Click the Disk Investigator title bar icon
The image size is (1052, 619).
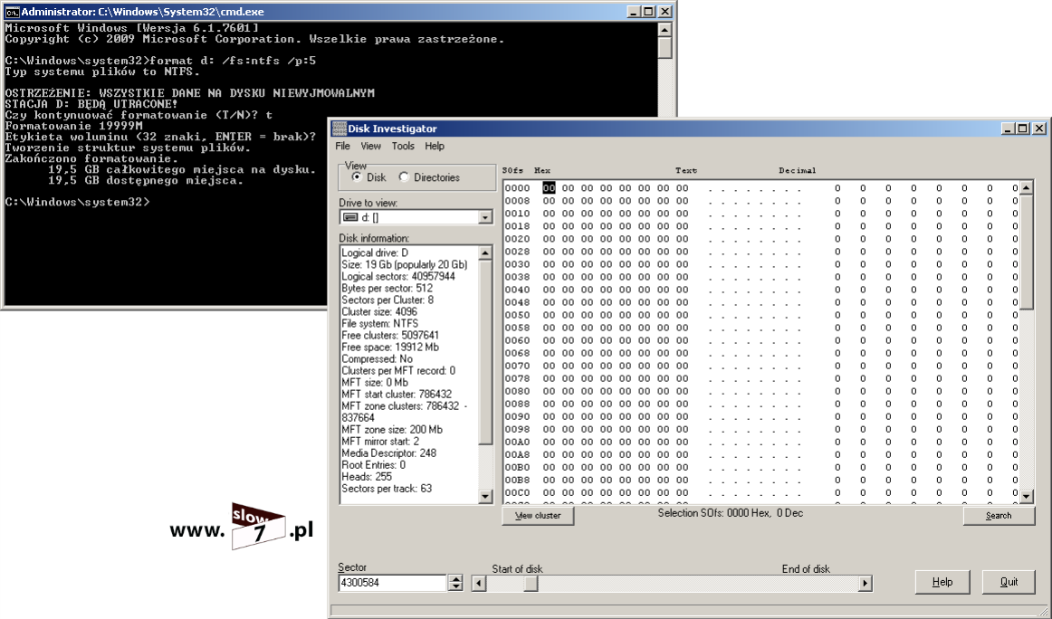(340, 129)
